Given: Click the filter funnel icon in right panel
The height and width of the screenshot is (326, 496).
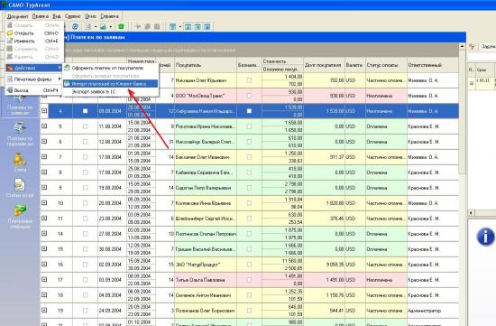Looking at the screenshot, I should click(x=472, y=47).
